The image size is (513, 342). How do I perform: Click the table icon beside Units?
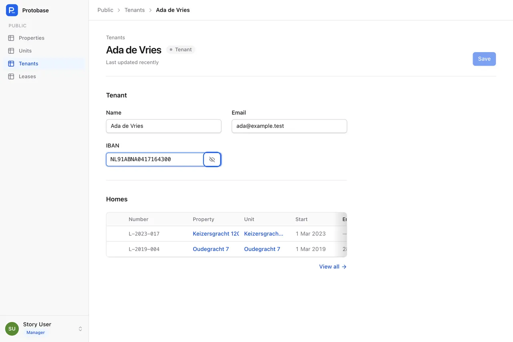coord(11,51)
